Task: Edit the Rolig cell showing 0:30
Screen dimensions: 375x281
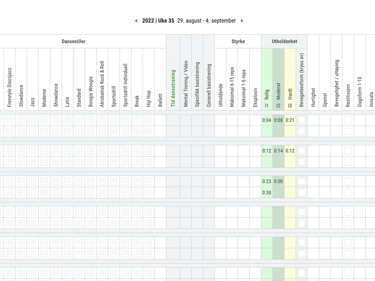Action: tap(267, 192)
